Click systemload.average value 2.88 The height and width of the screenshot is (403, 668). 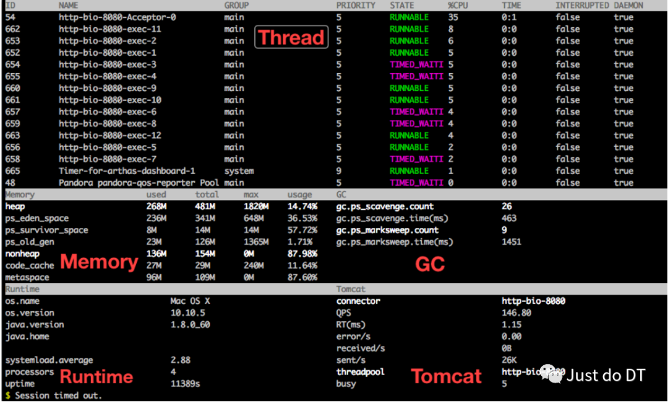click(x=180, y=360)
